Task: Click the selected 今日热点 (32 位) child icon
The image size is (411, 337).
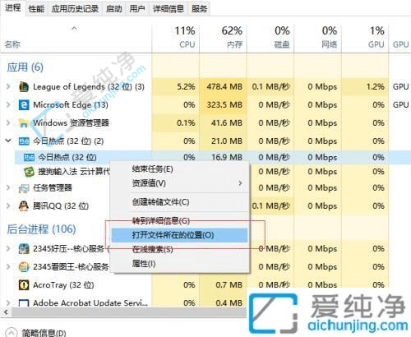Action: click(29, 158)
